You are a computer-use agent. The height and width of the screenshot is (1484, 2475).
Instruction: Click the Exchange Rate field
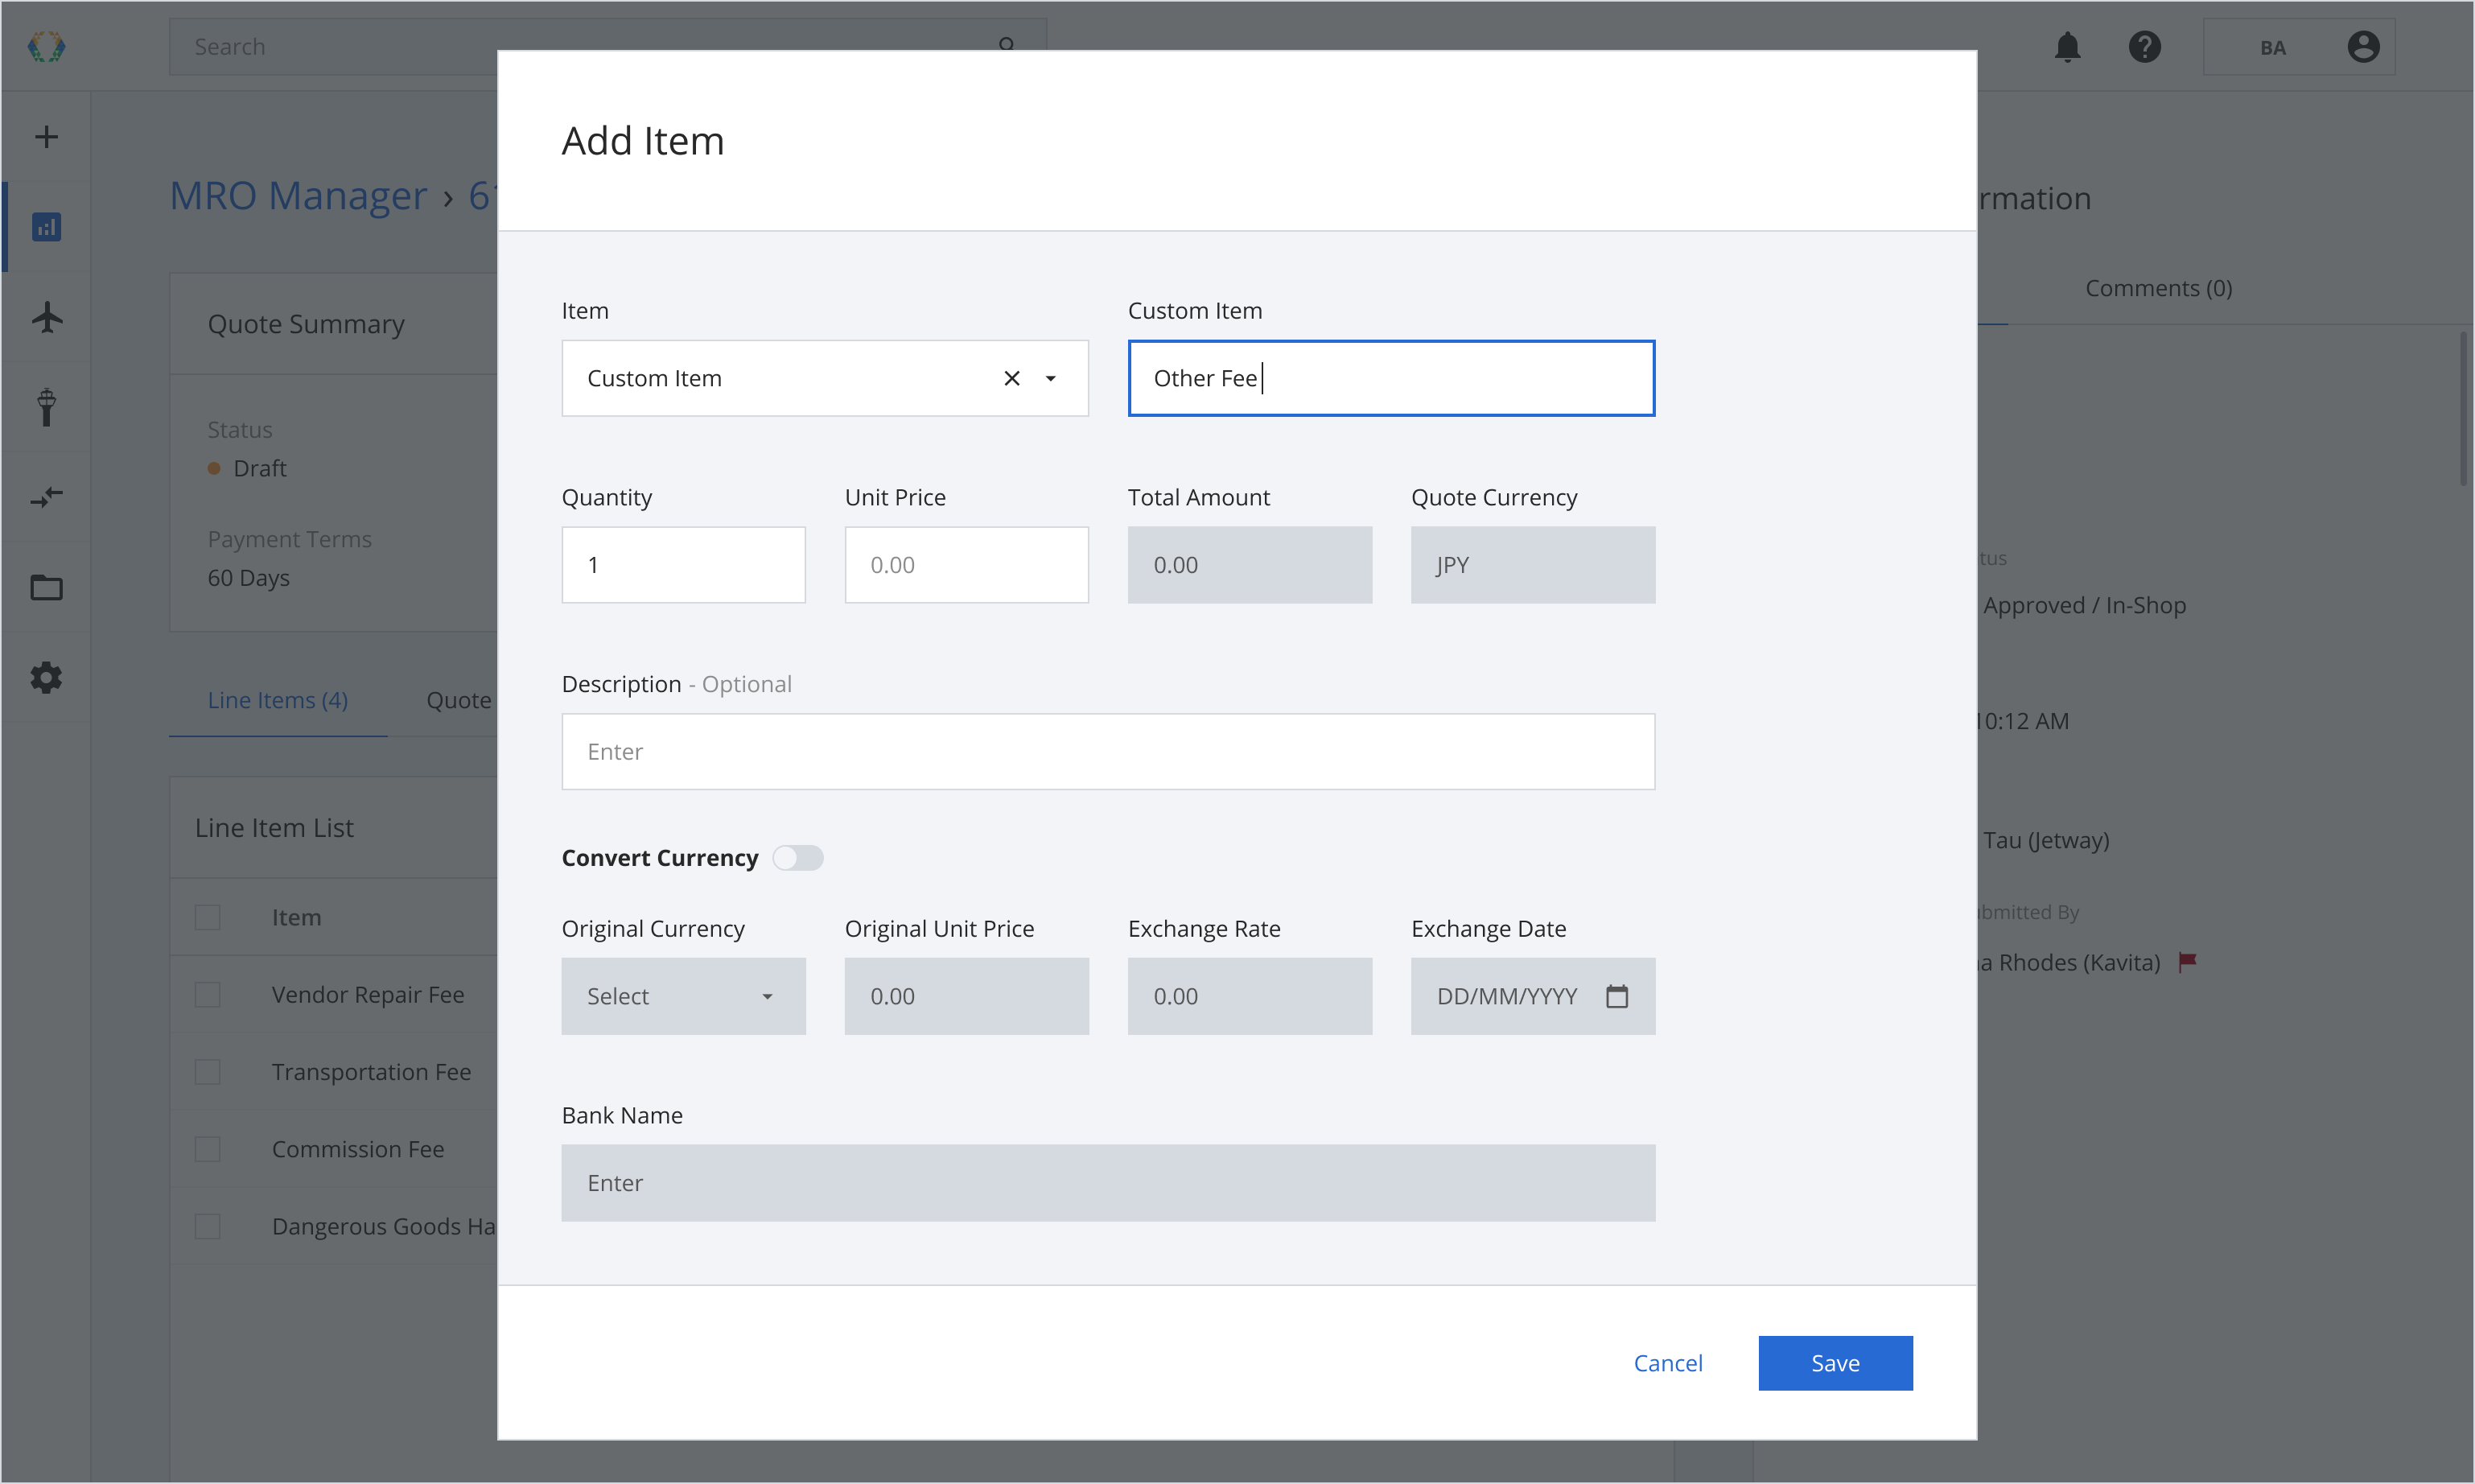1250,996
